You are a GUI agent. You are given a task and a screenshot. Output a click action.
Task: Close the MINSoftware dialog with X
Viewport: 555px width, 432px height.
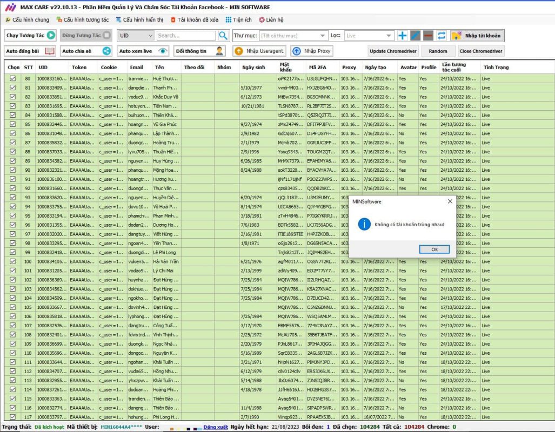tap(450, 201)
